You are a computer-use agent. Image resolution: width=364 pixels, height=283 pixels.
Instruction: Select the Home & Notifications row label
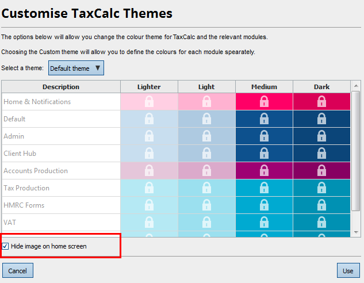(x=37, y=102)
